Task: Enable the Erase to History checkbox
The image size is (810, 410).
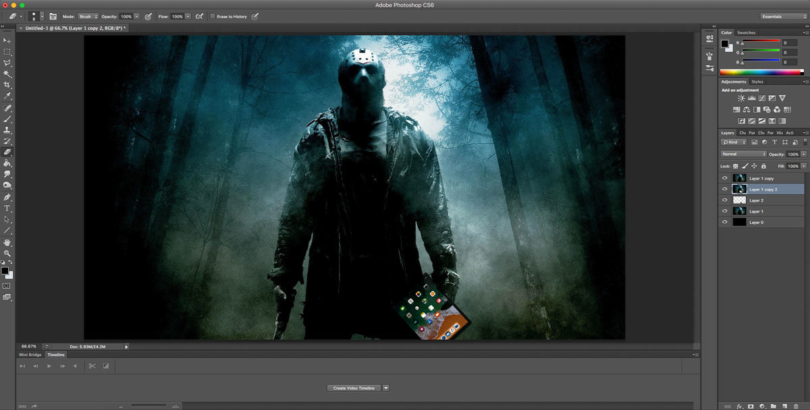Action: [x=213, y=16]
